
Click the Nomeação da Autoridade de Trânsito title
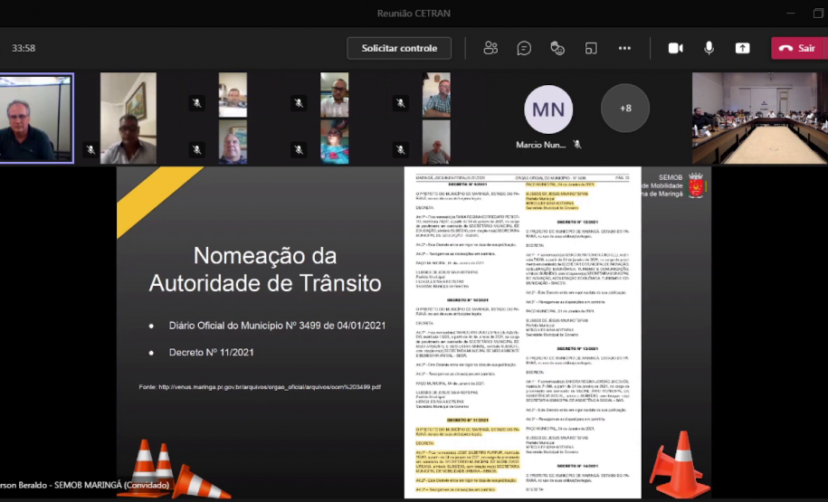[265, 270]
